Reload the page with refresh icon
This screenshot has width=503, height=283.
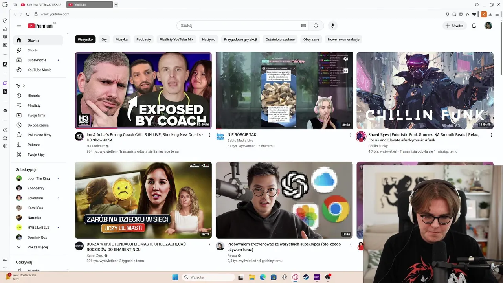click(28, 14)
